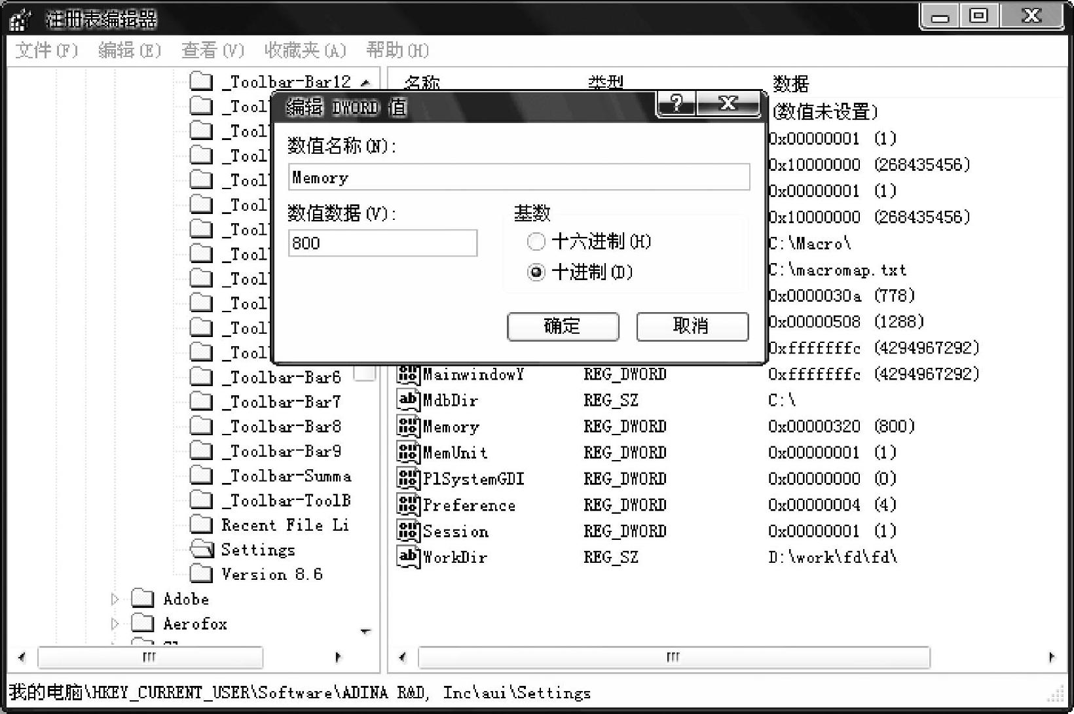This screenshot has width=1074, height=714.
Task: Select the Preference value icon
Action: pos(408,505)
